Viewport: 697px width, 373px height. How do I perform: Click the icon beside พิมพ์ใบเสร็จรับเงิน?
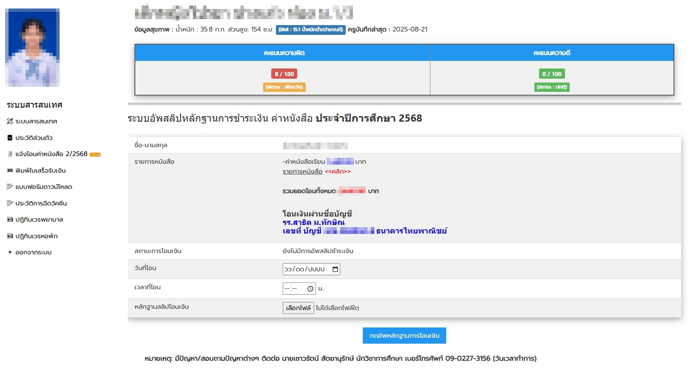pos(10,171)
